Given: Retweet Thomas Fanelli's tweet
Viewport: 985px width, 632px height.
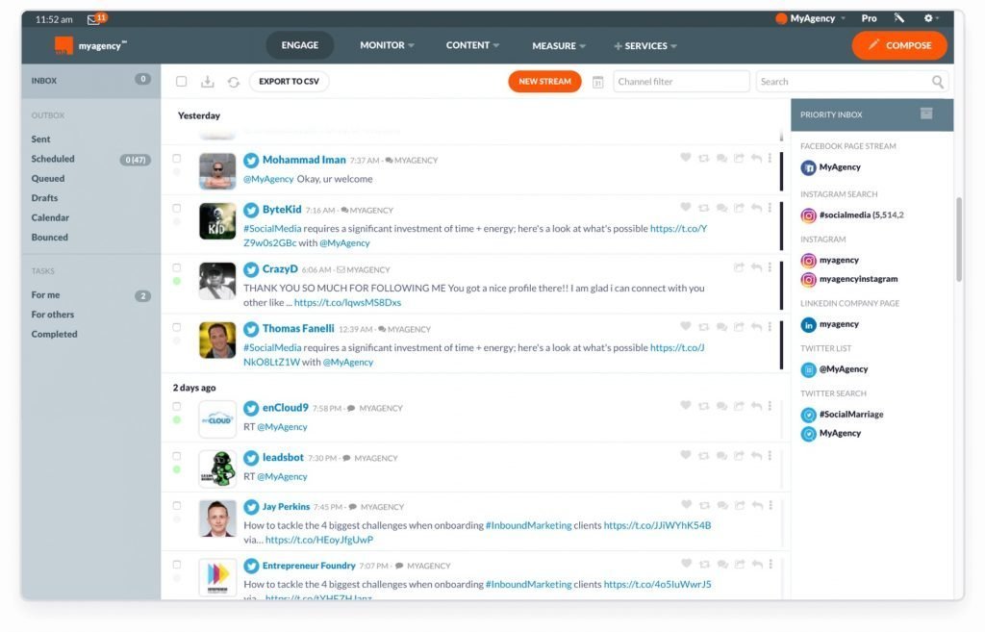Looking at the screenshot, I should coord(703,327).
